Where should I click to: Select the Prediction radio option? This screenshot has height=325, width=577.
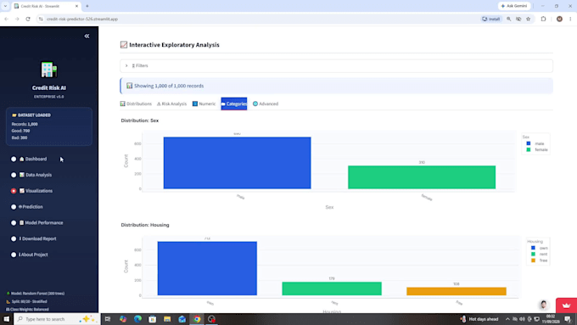tap(14, 207)
